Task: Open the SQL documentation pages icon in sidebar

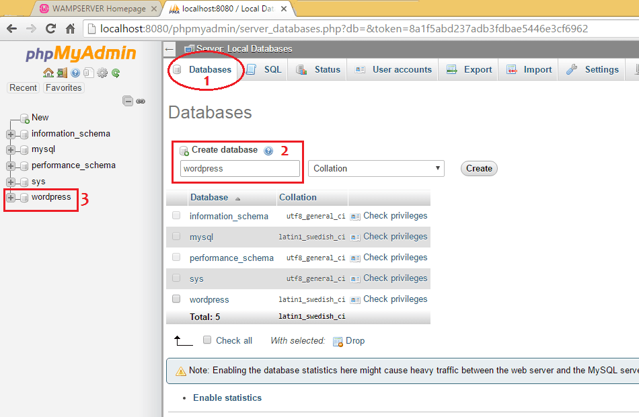Action: [88, 73]
